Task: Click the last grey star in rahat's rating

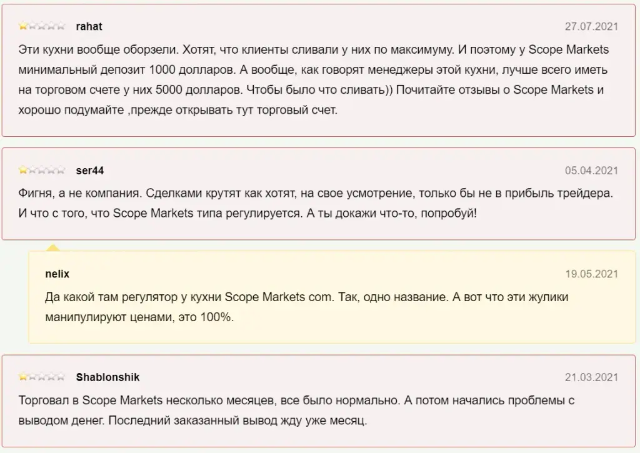Action: point(61,26)
